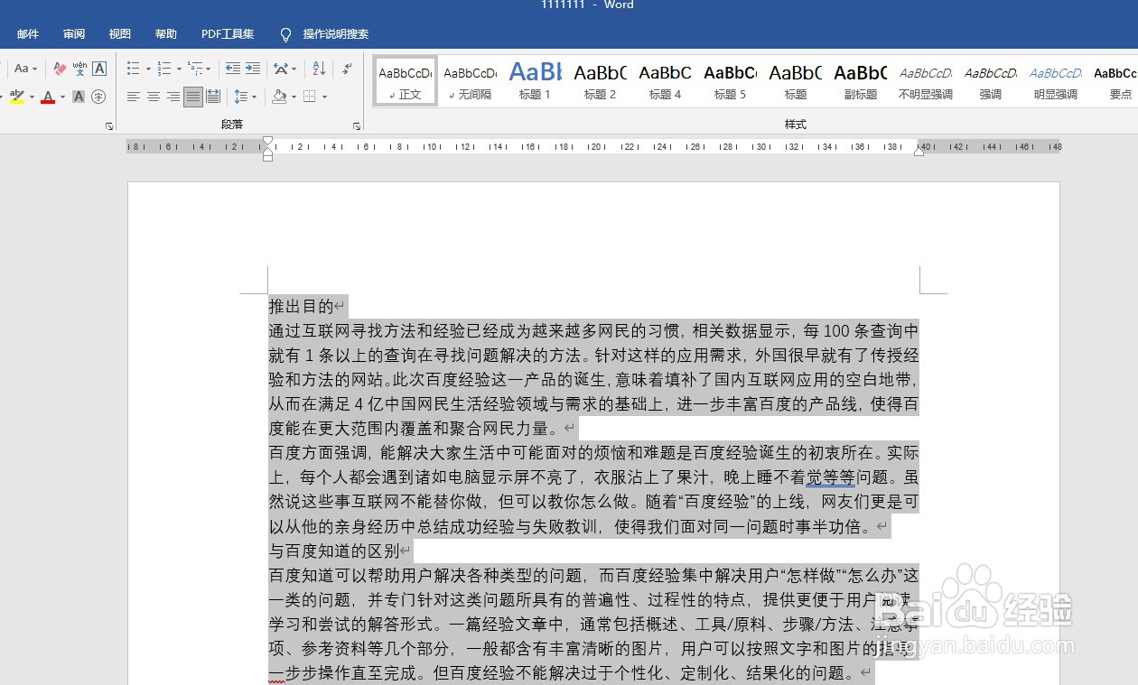
Task: Click the 操作说明搜索 search box
Action: coord(336,34)
